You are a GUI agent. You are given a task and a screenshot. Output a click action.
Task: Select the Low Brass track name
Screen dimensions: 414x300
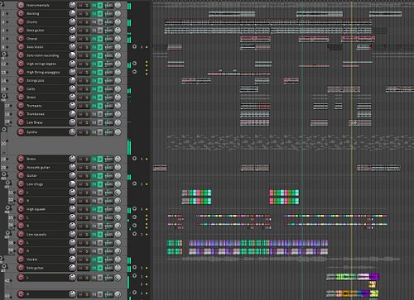35,122
